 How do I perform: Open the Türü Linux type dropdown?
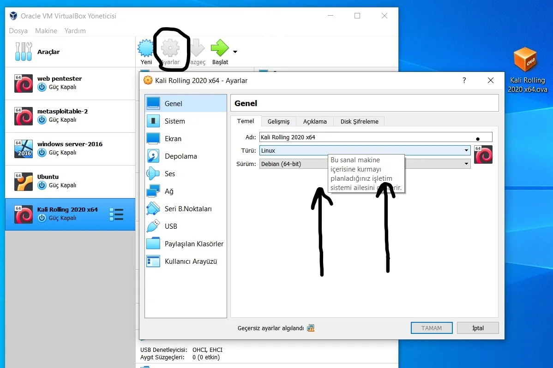[365, 150]
